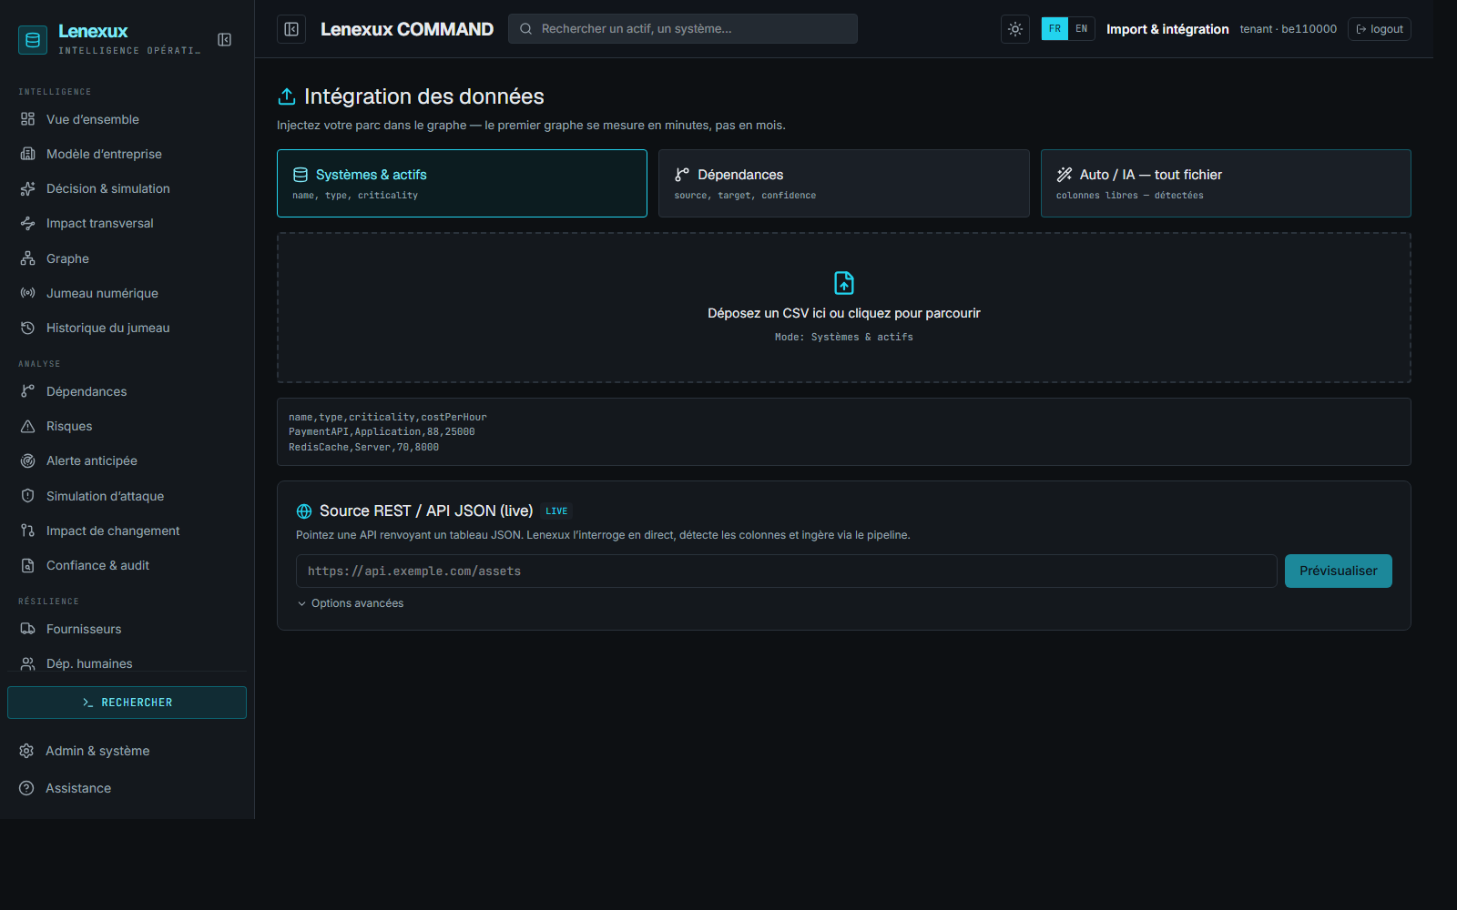The height and width of the screenshot is (910, 1457).
Task: Select the Systèmes & actifs import tab
Action: (462, 183)
